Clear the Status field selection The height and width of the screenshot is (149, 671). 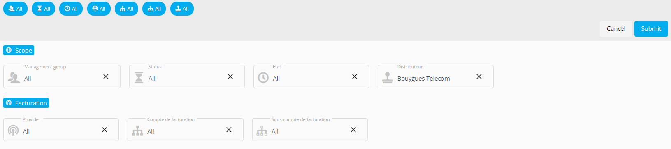pyautogui.click(x=230, y=77)
